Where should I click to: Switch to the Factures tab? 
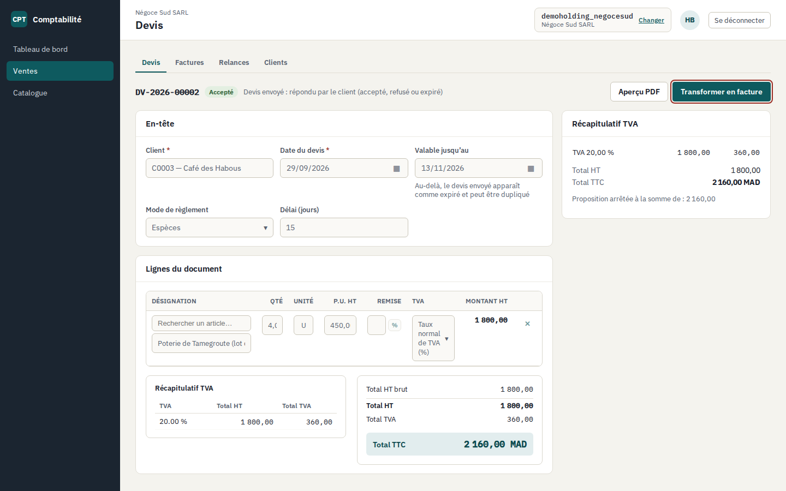pos(189,63)
